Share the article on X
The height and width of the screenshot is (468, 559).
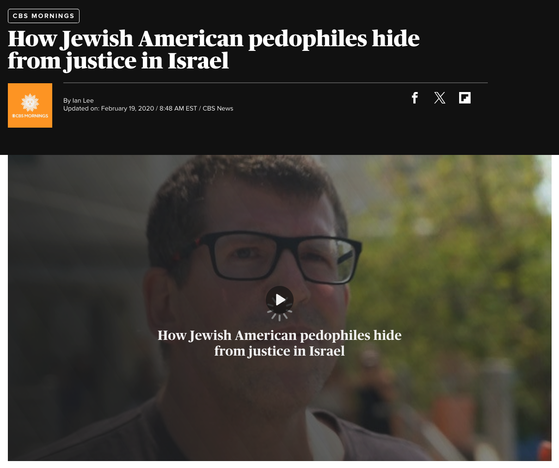point(440,98)
